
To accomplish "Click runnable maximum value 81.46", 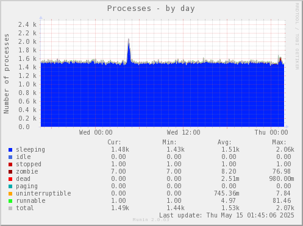I will (282, 200).
